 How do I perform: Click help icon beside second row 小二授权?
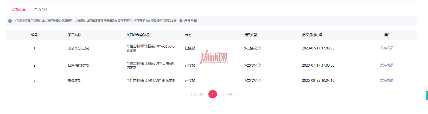click(x=259, y=65)
